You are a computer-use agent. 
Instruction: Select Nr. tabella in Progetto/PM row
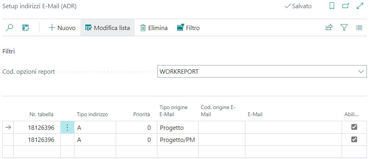coord(37,140)
